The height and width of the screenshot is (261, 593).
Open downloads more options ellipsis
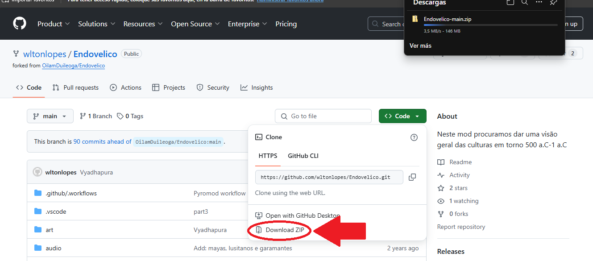[x=539, y=2]
